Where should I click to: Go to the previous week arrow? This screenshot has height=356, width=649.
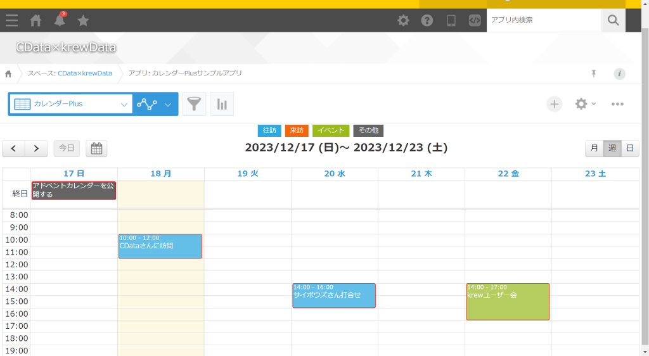point(14,148)
